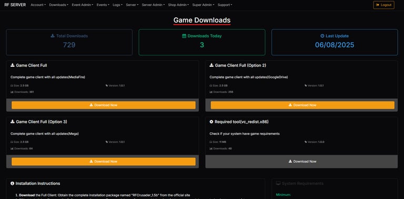
Task: Select the Downloads Today value 3
Action: click(202, 45)
